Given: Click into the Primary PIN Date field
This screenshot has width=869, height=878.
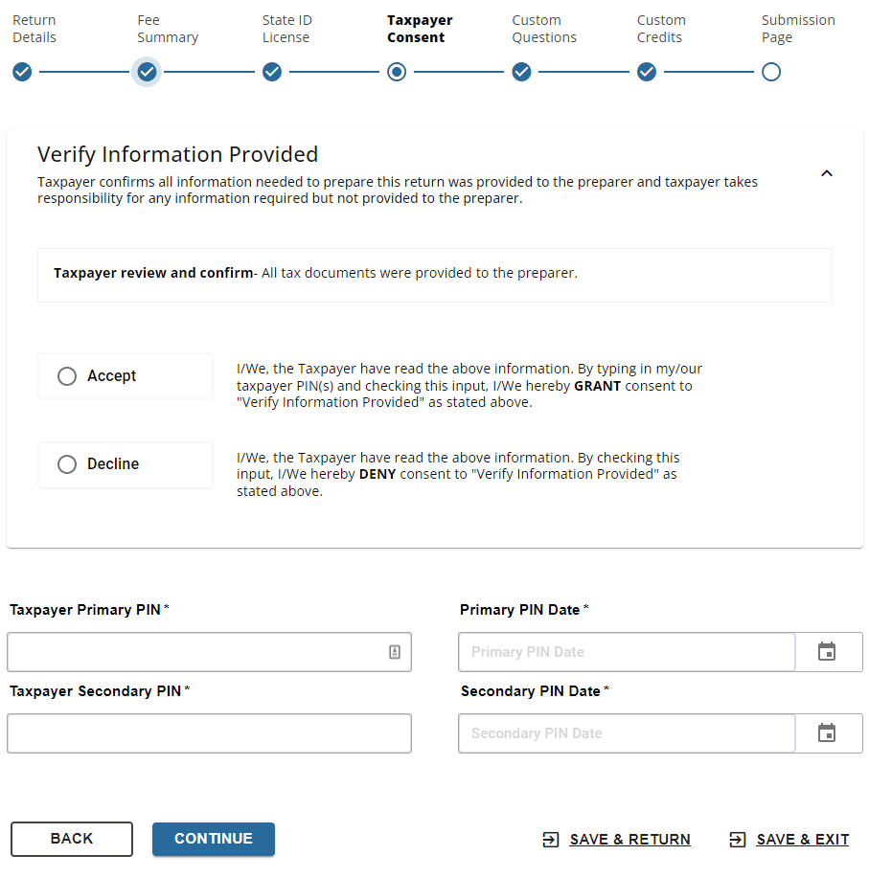Looking at the screenshot, I should click(627, 652).
